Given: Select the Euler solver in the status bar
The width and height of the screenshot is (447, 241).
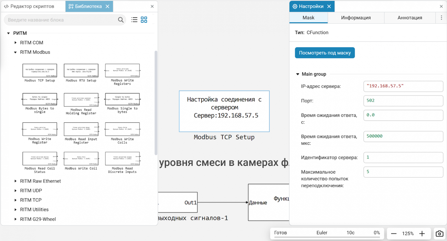Looking at the screenshot, I should pyautogui.click(x=322, y=233).
